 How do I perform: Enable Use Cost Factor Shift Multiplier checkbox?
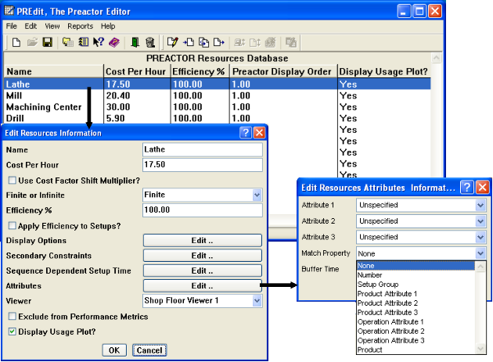[x=13, y=180]
